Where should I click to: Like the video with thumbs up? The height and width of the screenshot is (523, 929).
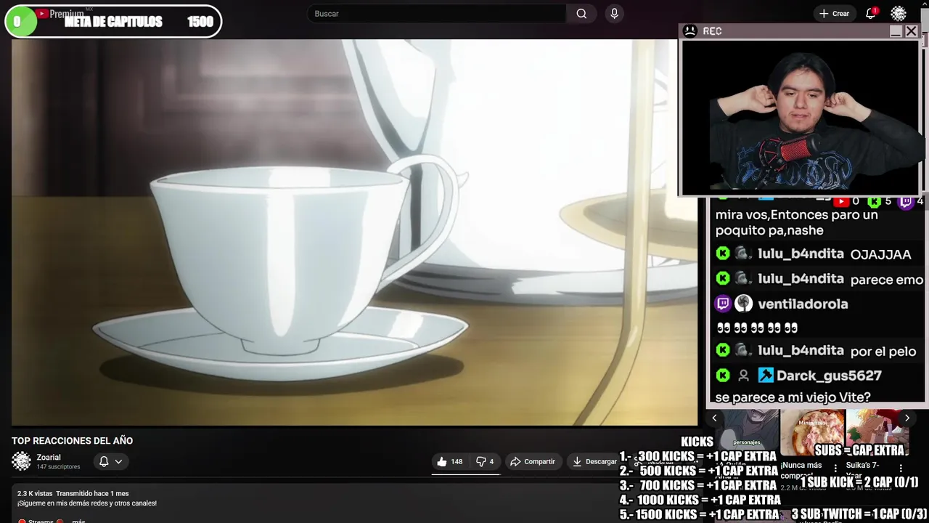[x=449, y=461]
